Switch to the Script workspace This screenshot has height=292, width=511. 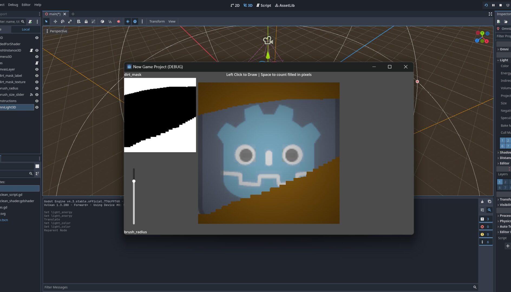coord(264,5)
